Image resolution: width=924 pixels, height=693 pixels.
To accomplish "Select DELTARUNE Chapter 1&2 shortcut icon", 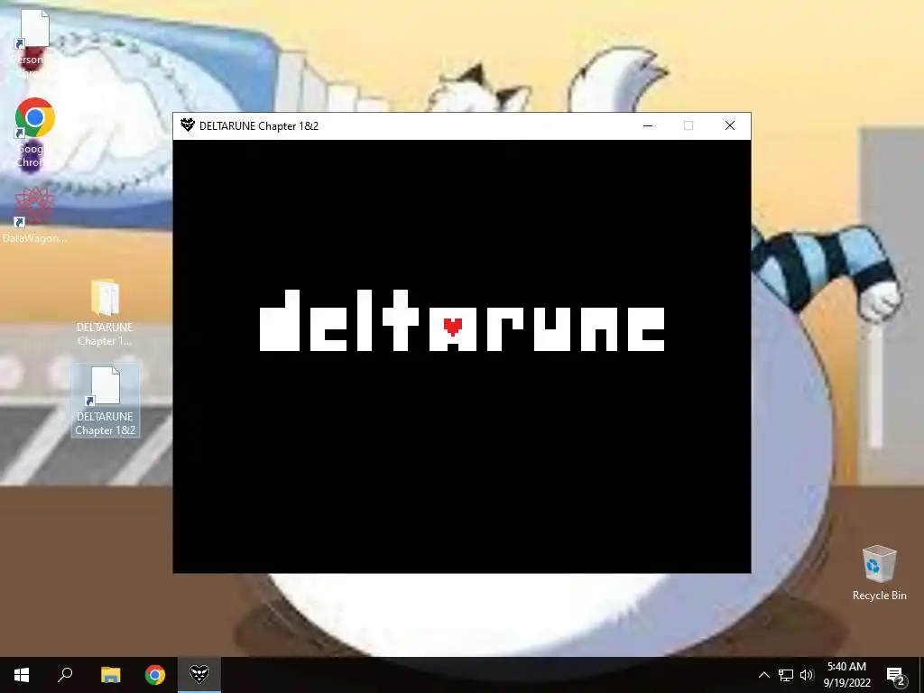I will click(106, 401).
